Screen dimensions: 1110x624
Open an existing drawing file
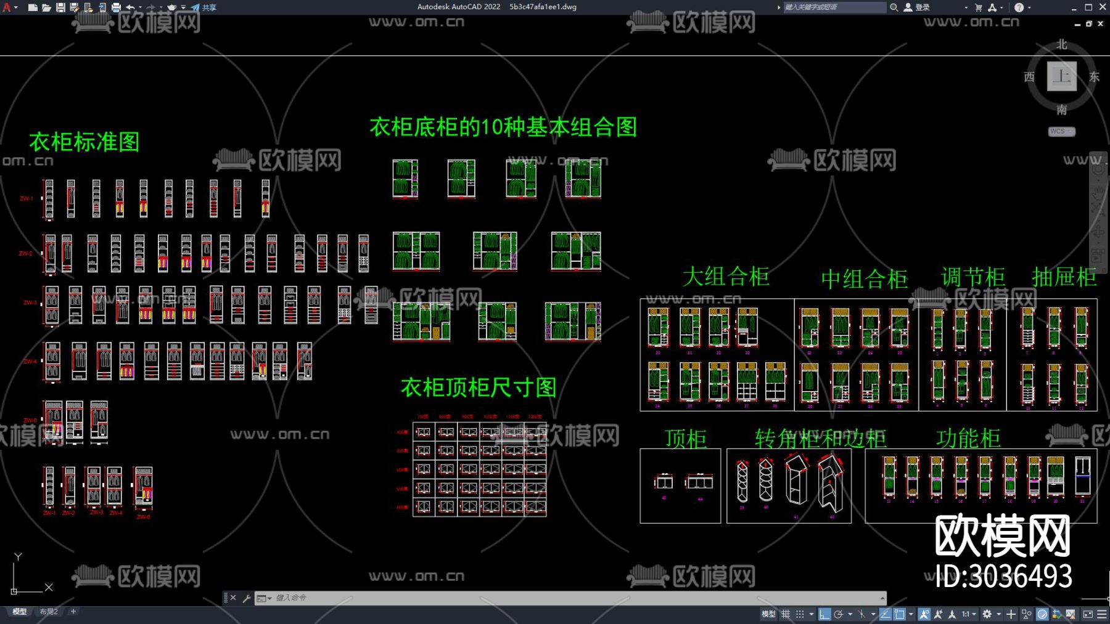[x=47, y=7]
